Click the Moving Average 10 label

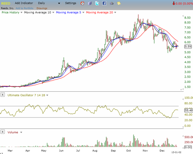pyautogui.click(x=37, y=12)
